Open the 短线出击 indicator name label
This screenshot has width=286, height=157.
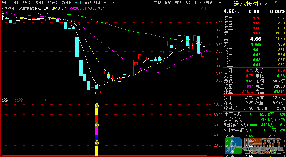(7, 100)
